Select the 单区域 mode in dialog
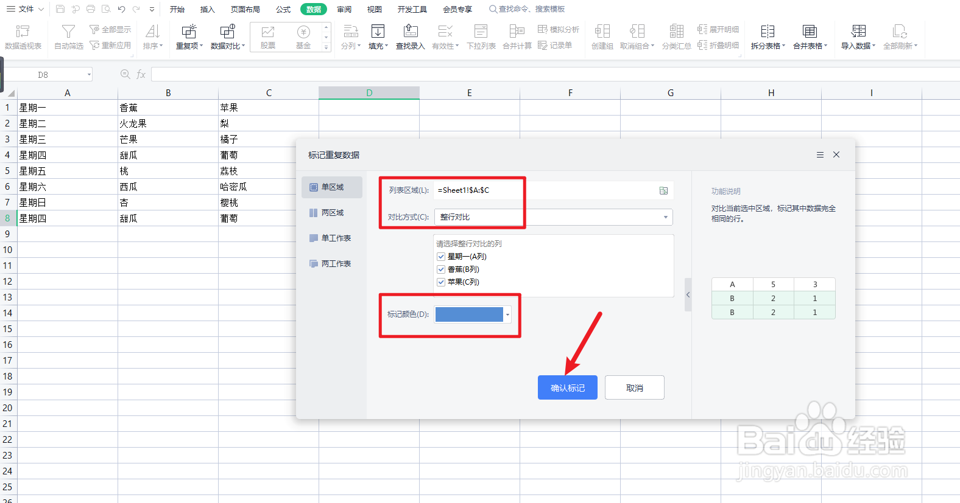The height and width of the screenshot is (503, 960). tap(332, 187)
